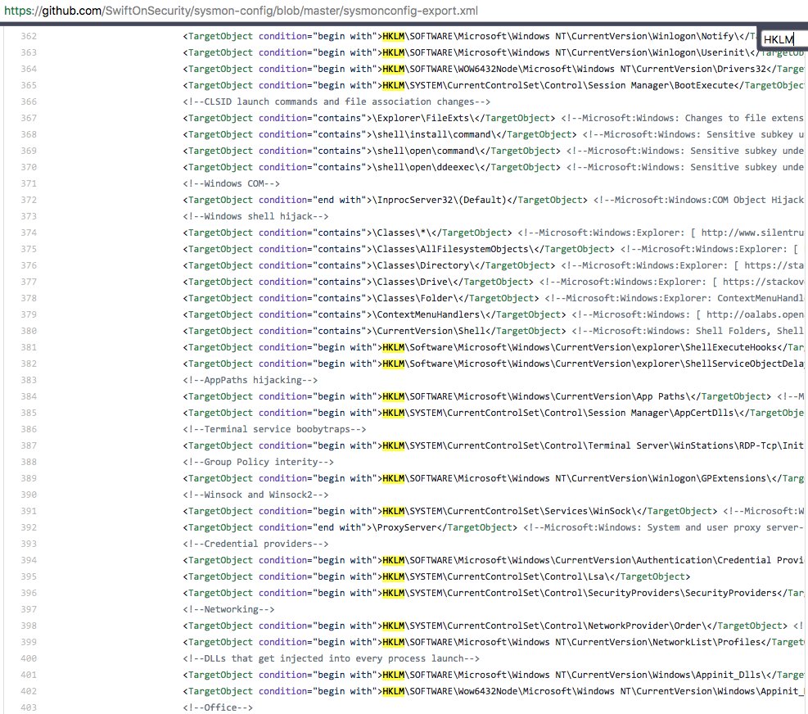Click the \shell\open\ddeexec\ line
808x714 pixels.
click(x=494, y=167)
